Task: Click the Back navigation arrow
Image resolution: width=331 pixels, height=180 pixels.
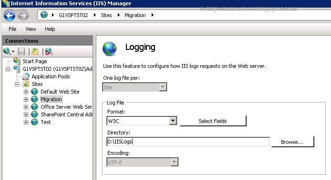Action: point(9,15)
